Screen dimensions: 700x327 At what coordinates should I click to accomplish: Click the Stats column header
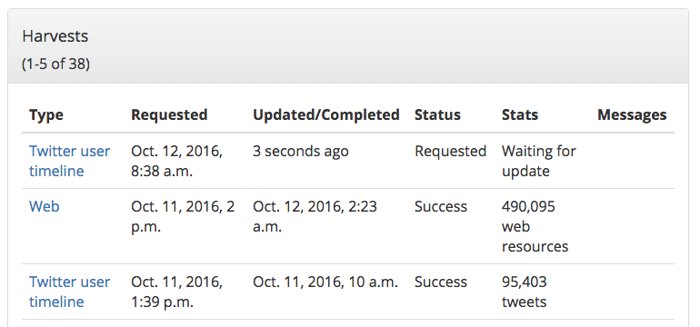tap(520, 115)
